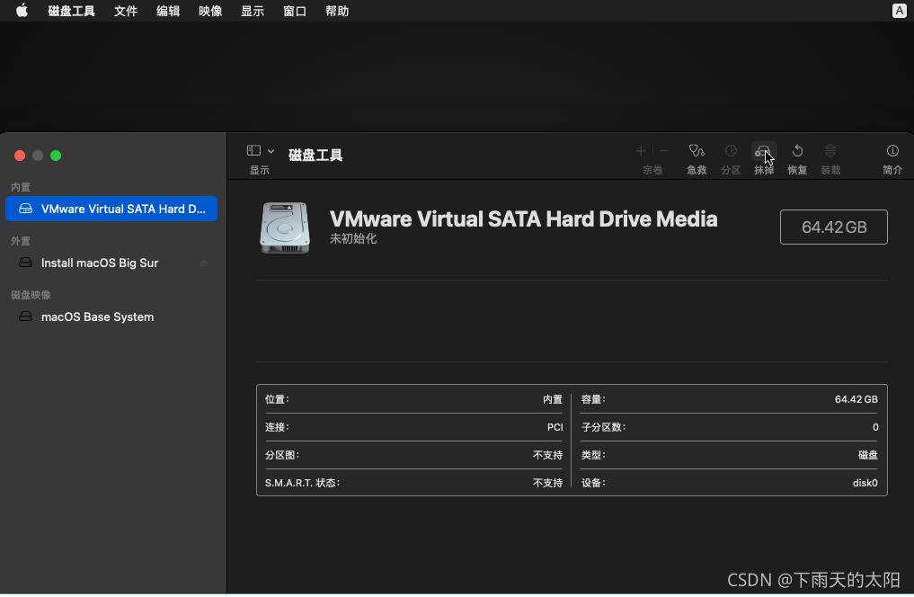This screenshot has width=914, height=597.
Task: Click the 外置 sidebar section header
Action: [21, 241]
